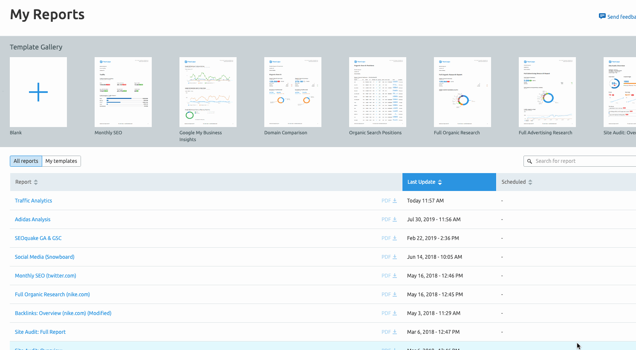
Task: Download PDF of Traffic Analytics report
Action: click(x=389, y=201)
